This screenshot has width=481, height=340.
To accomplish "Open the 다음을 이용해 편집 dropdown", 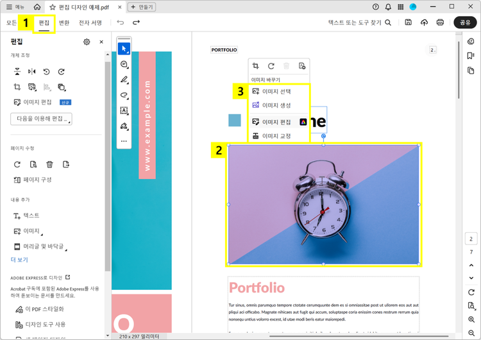I will pos(41,119).
